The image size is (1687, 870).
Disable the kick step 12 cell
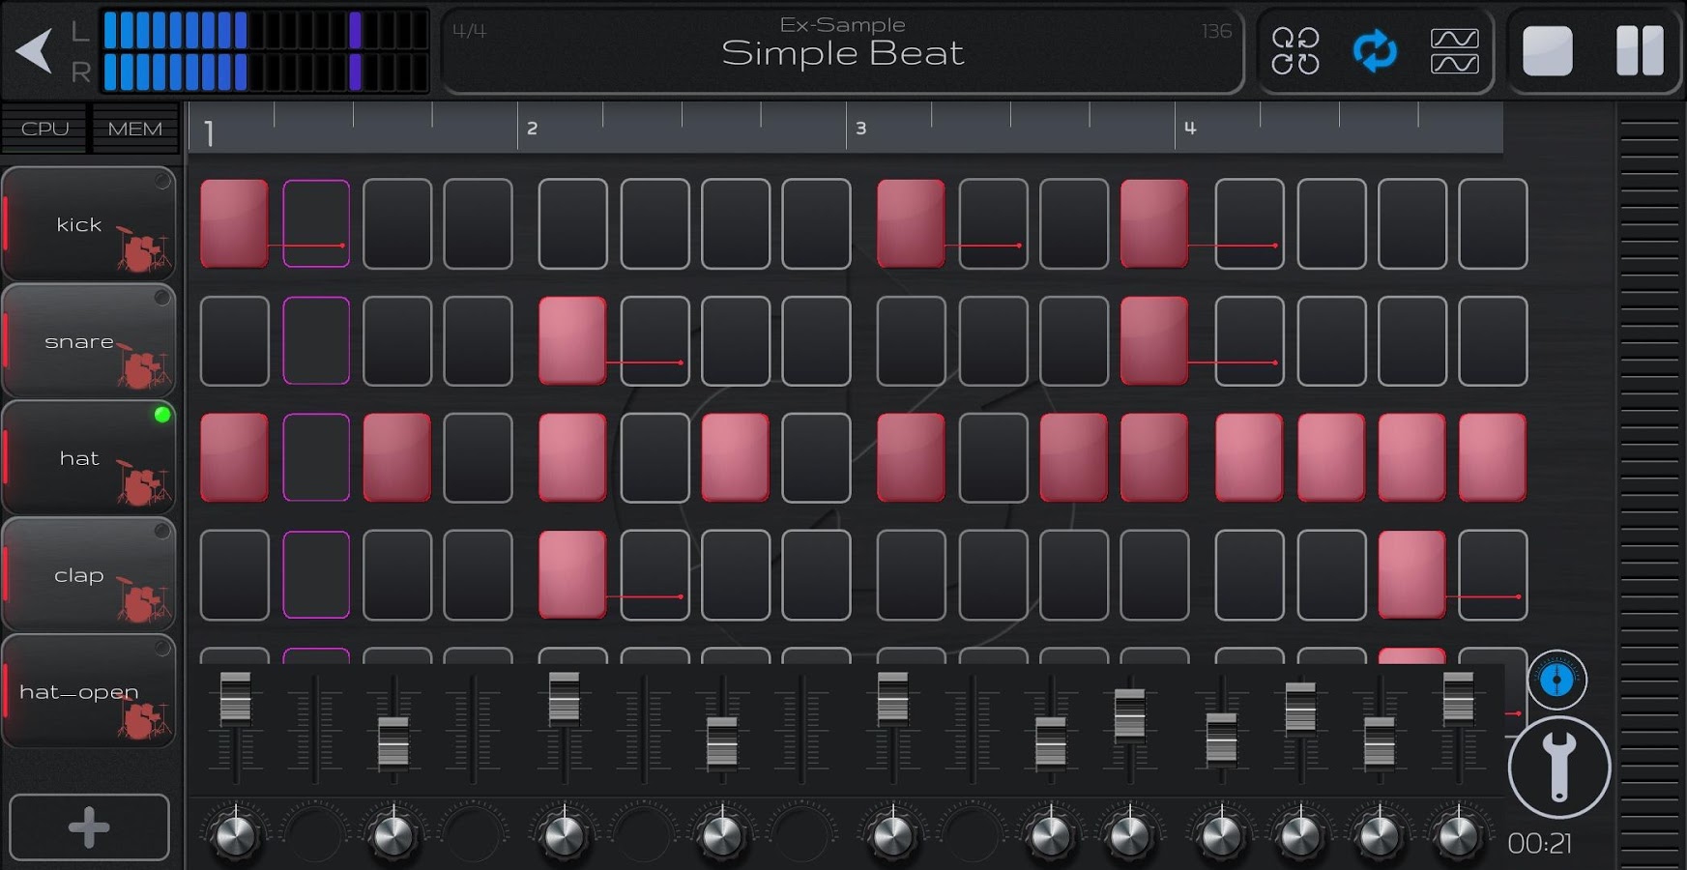pos(1154,223)
